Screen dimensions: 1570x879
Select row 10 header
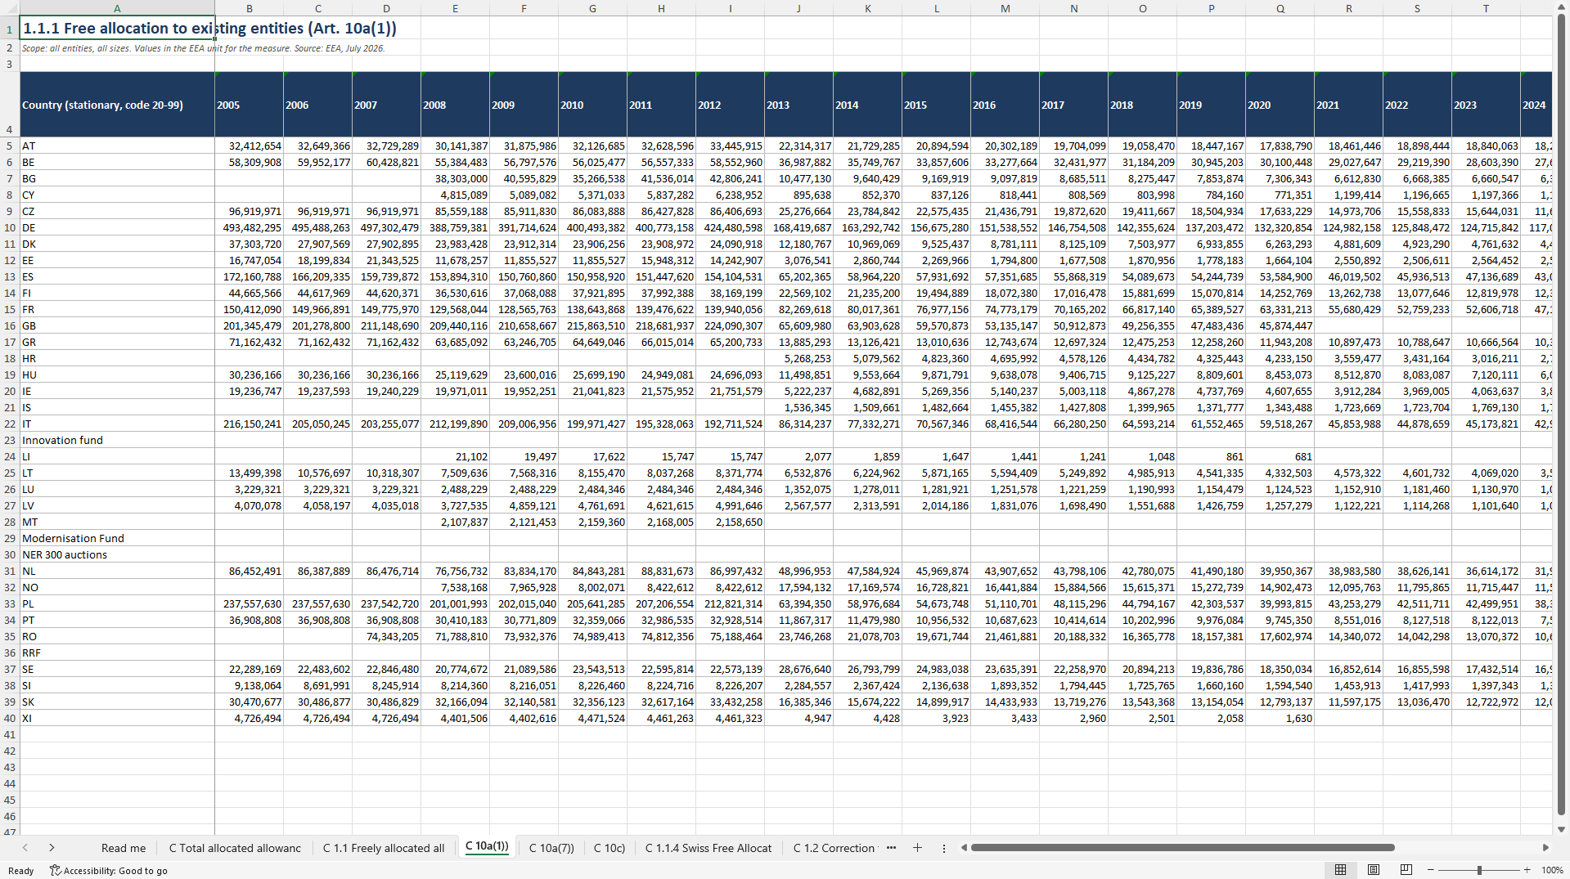pyautogui.click(x=10, y=228)
